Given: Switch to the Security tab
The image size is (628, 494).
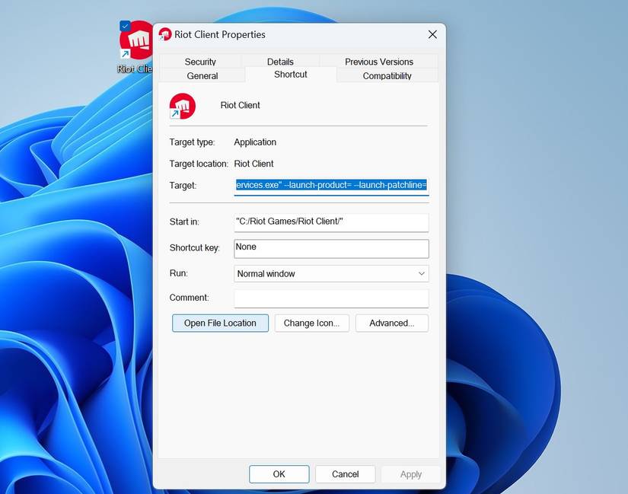Looking at the screenshot, I should click(200, 62).
